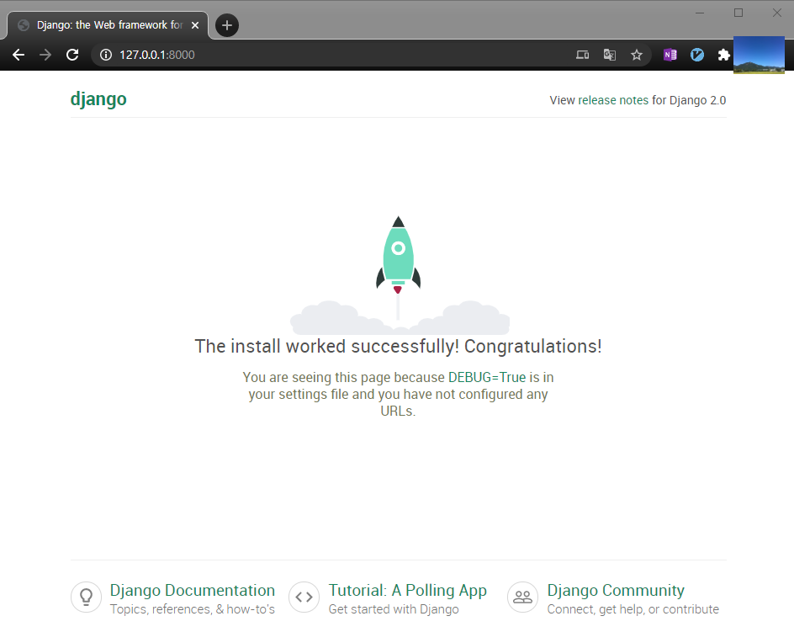Click the code brackets tutorial icon
794x632 pixels.
pyautogui.click(x=304, y=597)
